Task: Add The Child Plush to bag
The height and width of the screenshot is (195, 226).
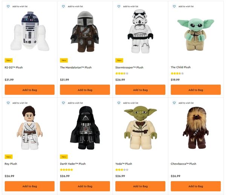Action: point(196,90)
